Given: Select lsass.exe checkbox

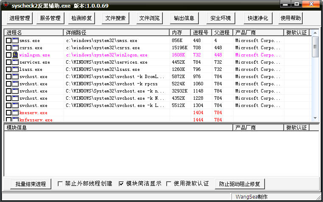Looking at the screenshot, I should [8, 69].
